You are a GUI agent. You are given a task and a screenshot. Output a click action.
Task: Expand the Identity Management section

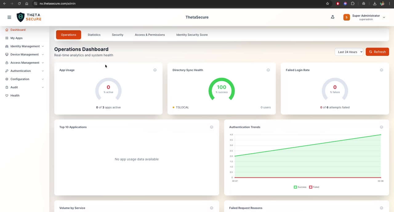pyautogui.click(x=25, y=46)
